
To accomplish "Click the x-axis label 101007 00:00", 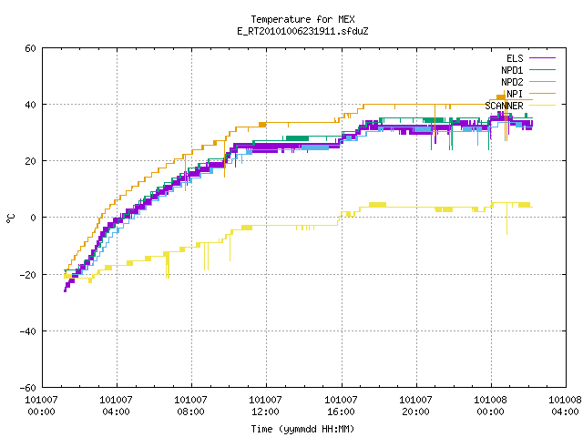I will pyautogui.click(x=41, y=406).
